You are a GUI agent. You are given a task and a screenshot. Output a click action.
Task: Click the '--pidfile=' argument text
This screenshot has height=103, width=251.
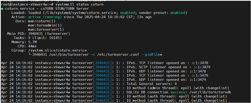152,55
